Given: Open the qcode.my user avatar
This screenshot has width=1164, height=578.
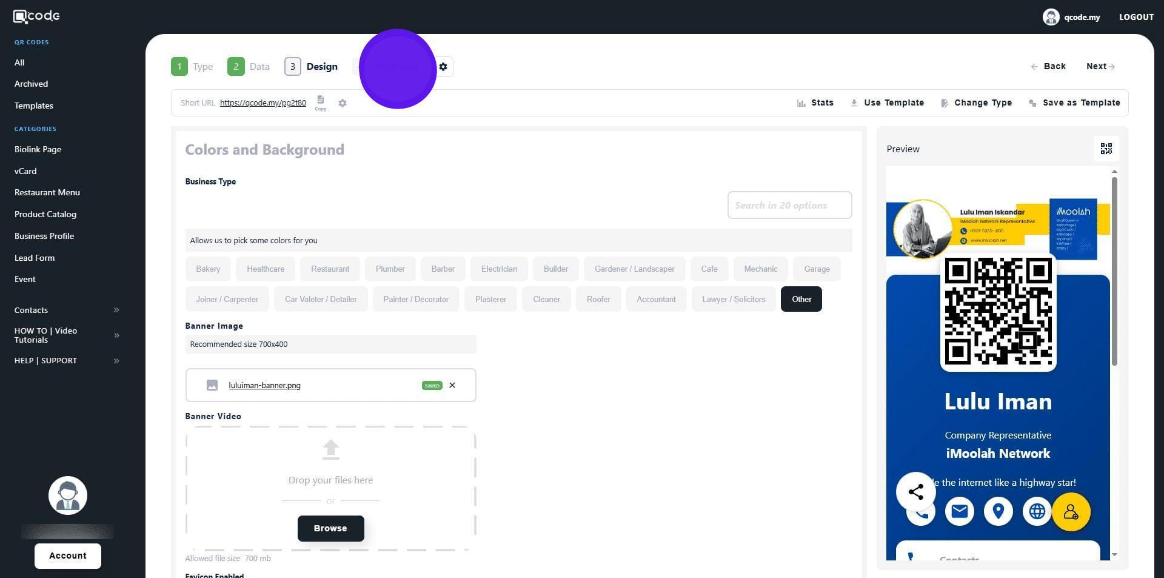Looking at the screenshot, I should pyautogui.click(x=1051, y=17).
